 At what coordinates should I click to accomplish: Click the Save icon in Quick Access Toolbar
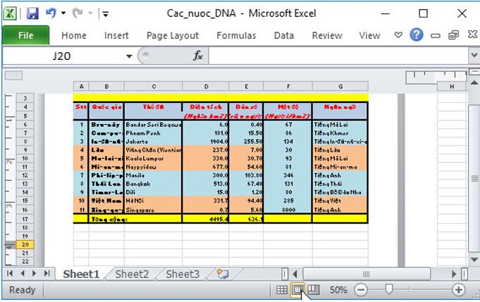click(32, 13)
